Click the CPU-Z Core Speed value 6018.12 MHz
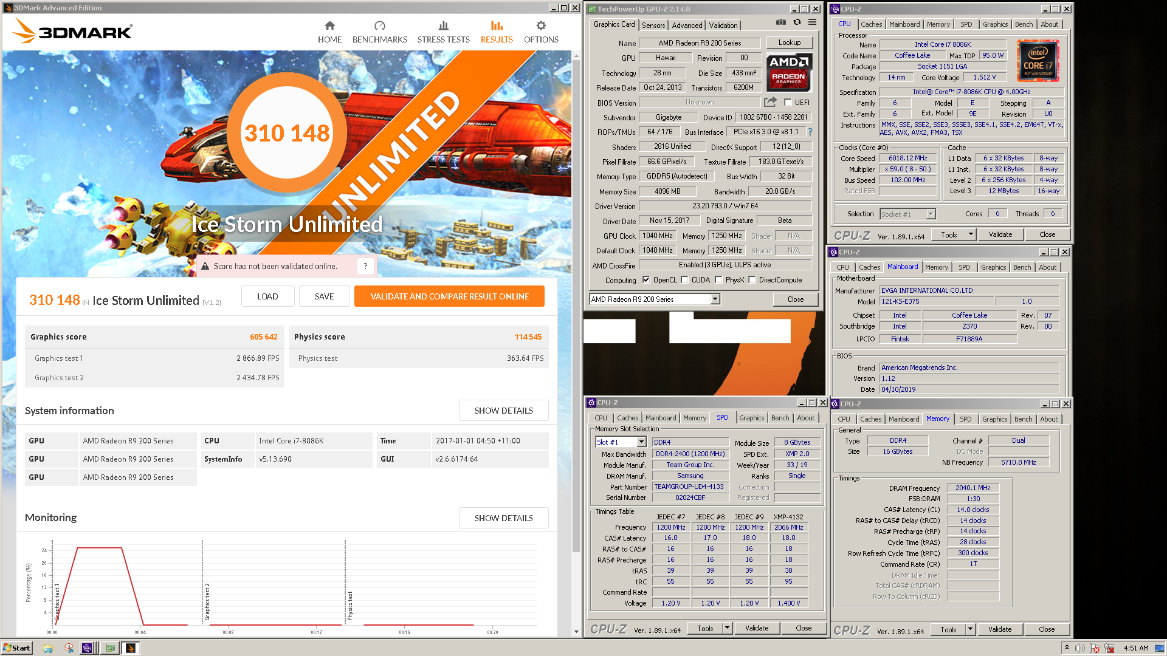The height and width of the screenshot is (656, 1167). click(x=907, y=158)
